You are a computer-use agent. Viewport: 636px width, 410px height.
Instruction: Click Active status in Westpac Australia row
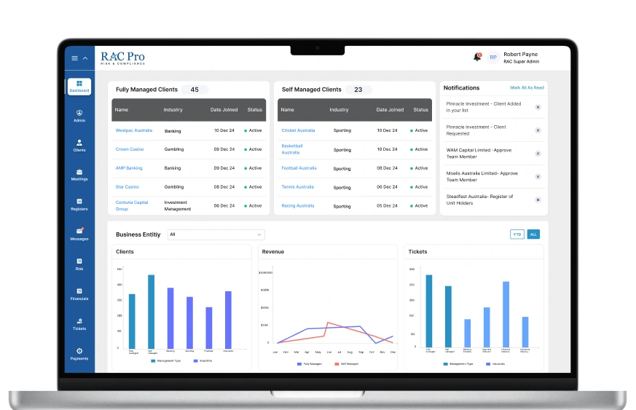click(253, 130)
